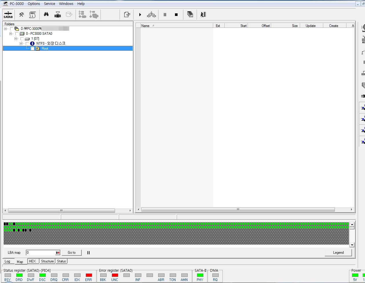
Task: Click the Root folder R icon
Action: point(38,48)
